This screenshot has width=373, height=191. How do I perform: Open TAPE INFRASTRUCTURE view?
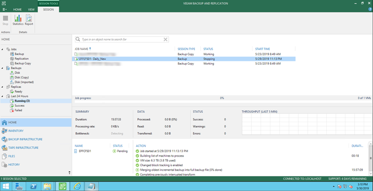coord(36,148)
